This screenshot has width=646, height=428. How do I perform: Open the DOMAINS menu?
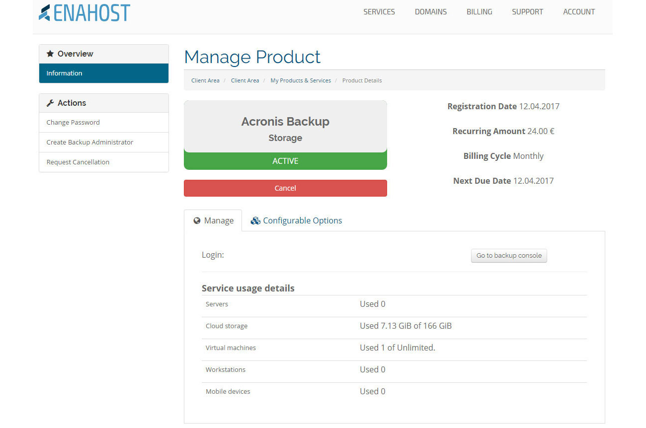pyautogui.click(x=431, y=12)
